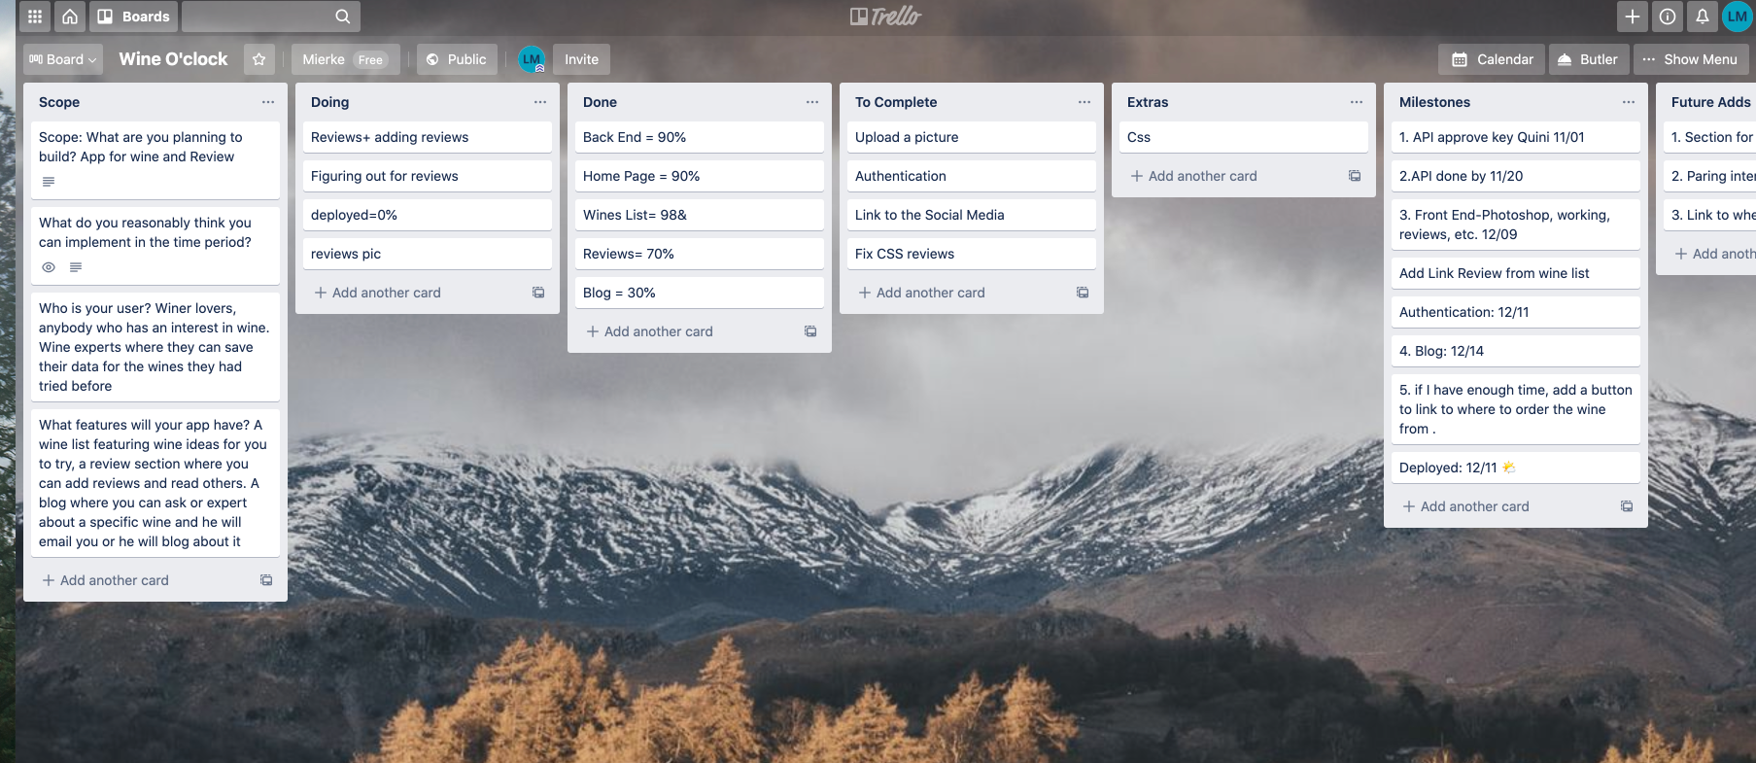Screen dimensions: 1756x763
Task: Go to Trello home icon
Action: coord(70,17)
